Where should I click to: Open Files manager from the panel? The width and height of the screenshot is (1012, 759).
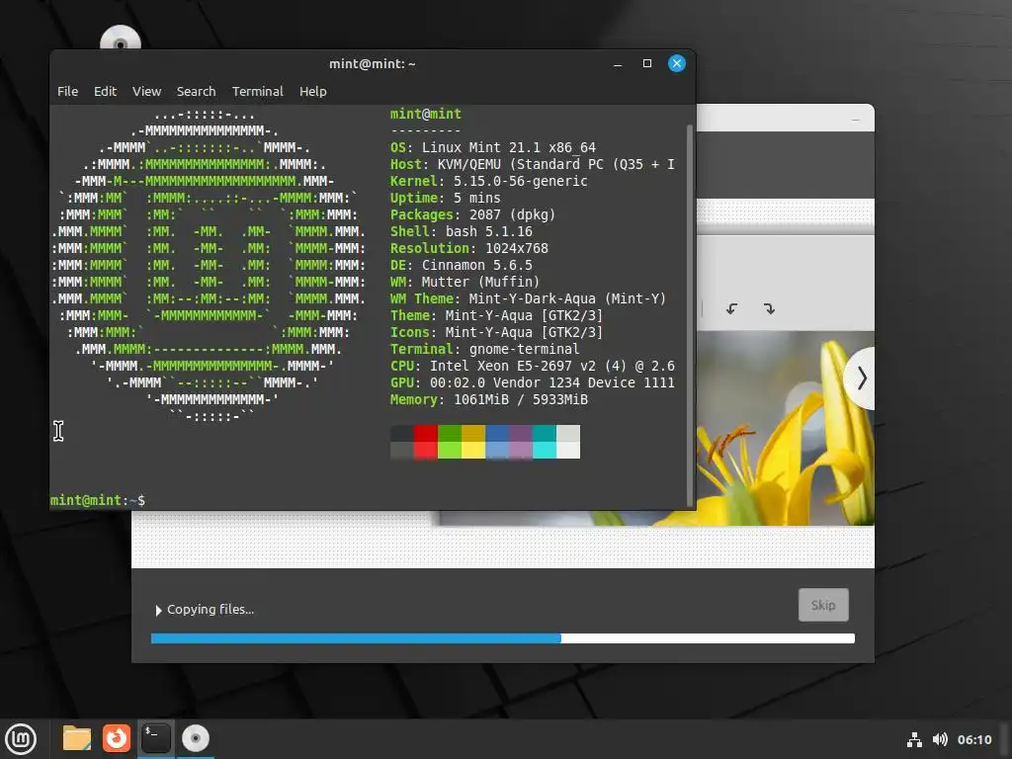pyautogui.click(x=77, y=738)
